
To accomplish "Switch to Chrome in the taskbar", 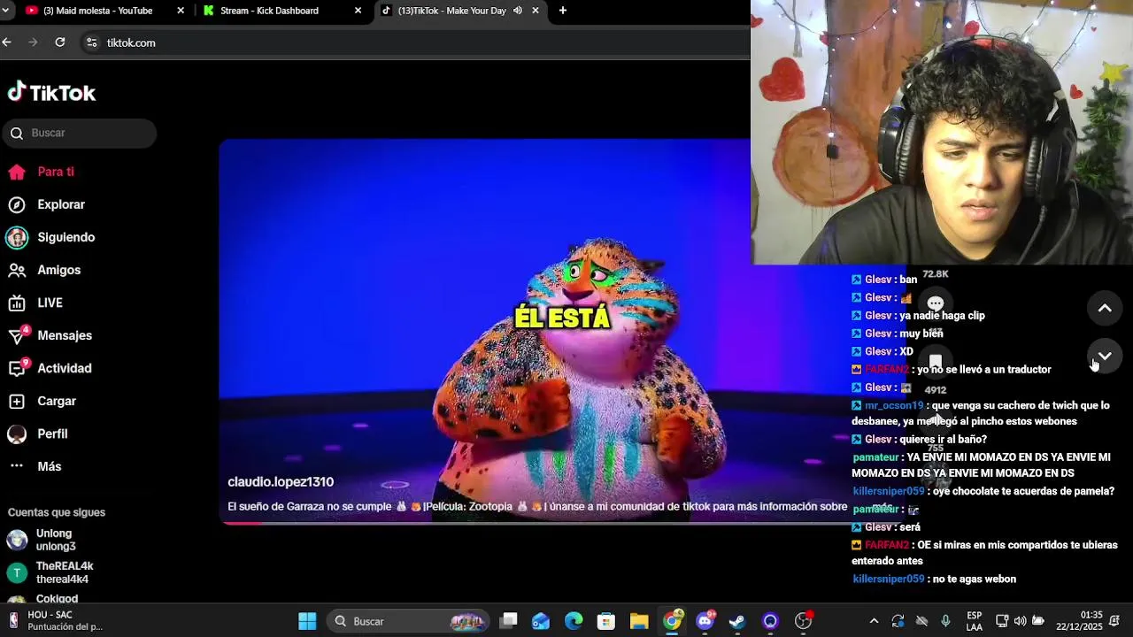I will 673,621.
